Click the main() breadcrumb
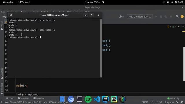 [x=20, y=94]
